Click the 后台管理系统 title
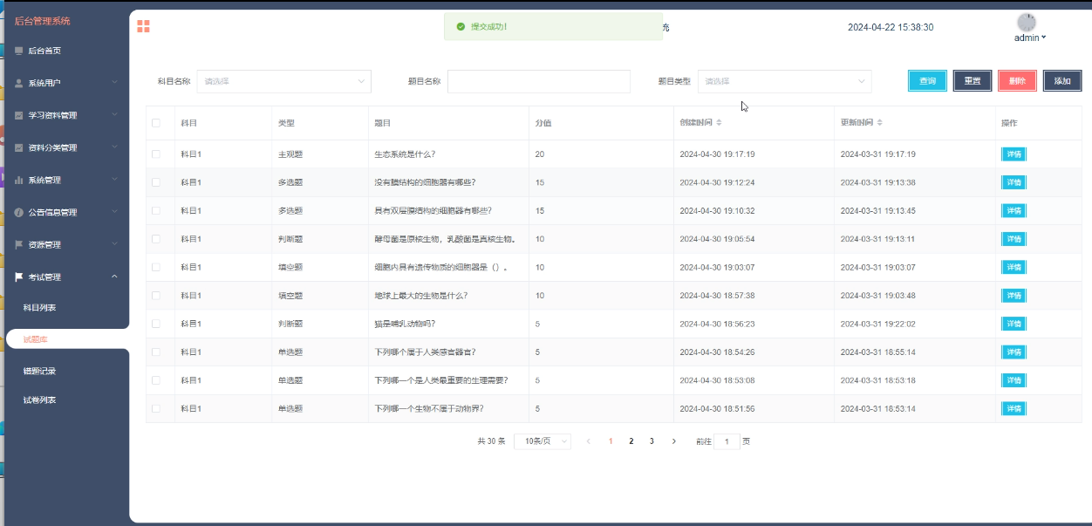Image resolution: width=1092 pixels, height=526 pixels. point(43,20)
